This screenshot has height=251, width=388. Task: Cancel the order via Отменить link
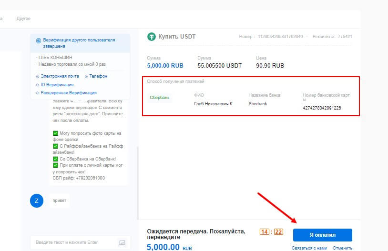342,248
